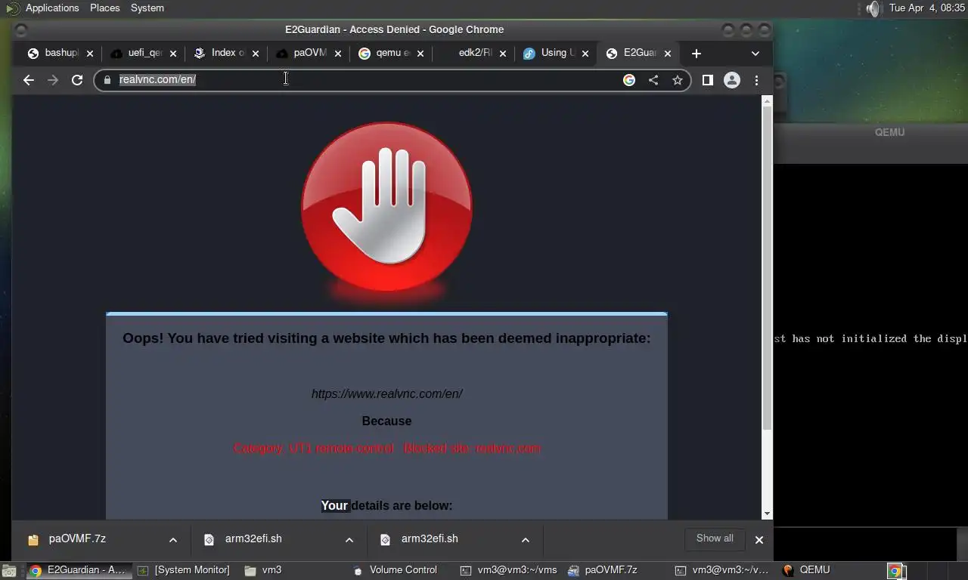968x580 pixels.
Task: Close the edk2 tab
Action: pyautogui.click(x=503, y=54)
